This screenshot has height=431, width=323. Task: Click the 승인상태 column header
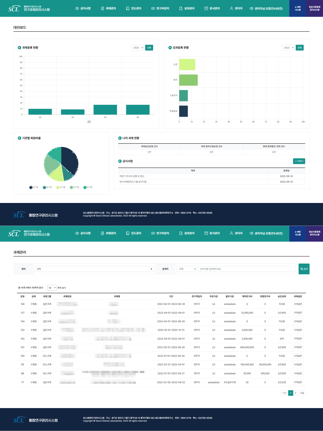pyautogui.click(x=282, y=296)
